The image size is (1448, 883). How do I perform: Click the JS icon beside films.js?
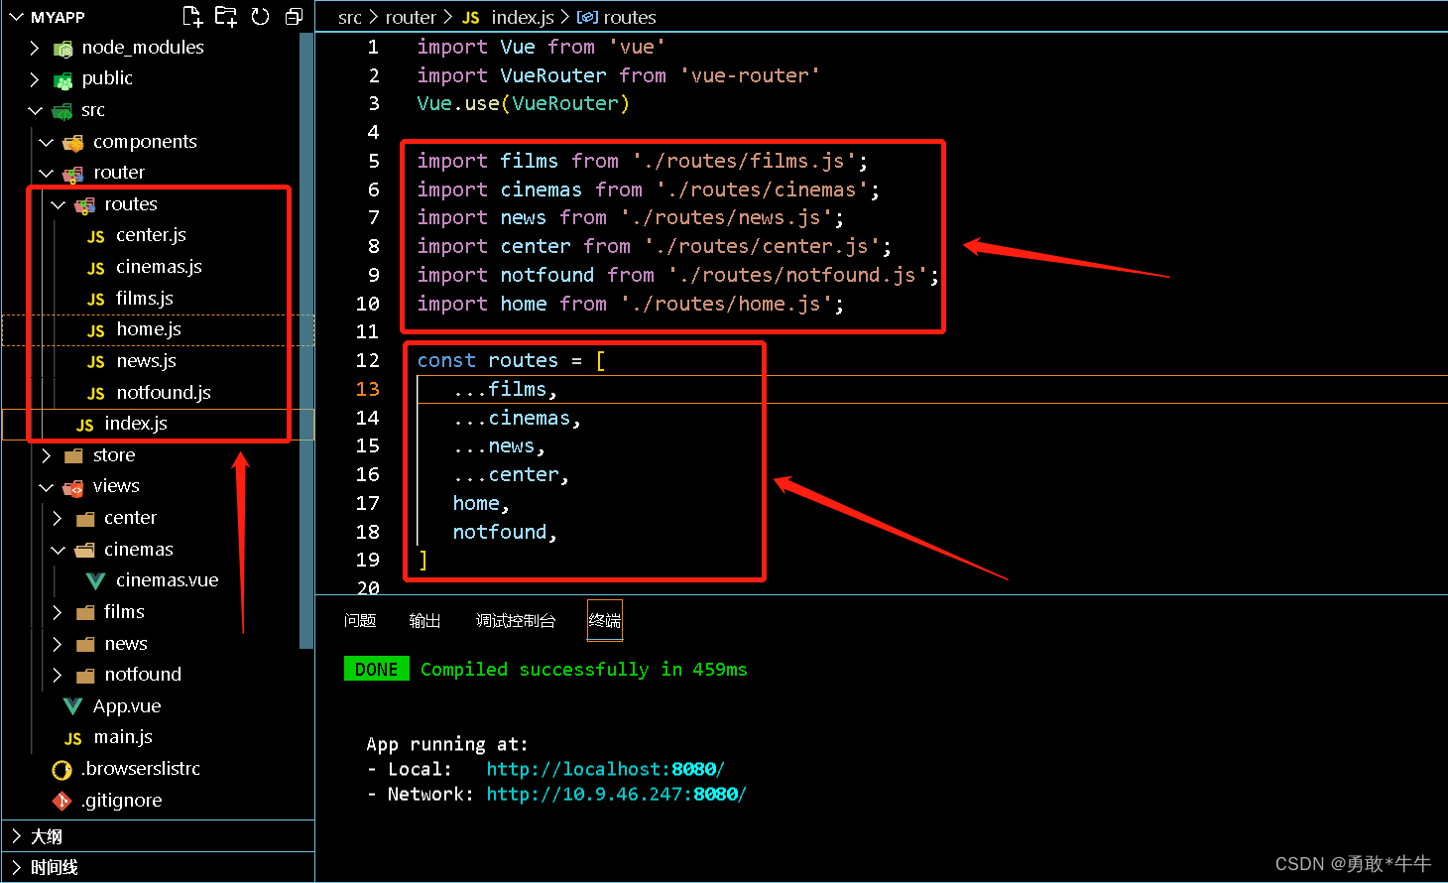pyautogui.click(x=96, y=299)
